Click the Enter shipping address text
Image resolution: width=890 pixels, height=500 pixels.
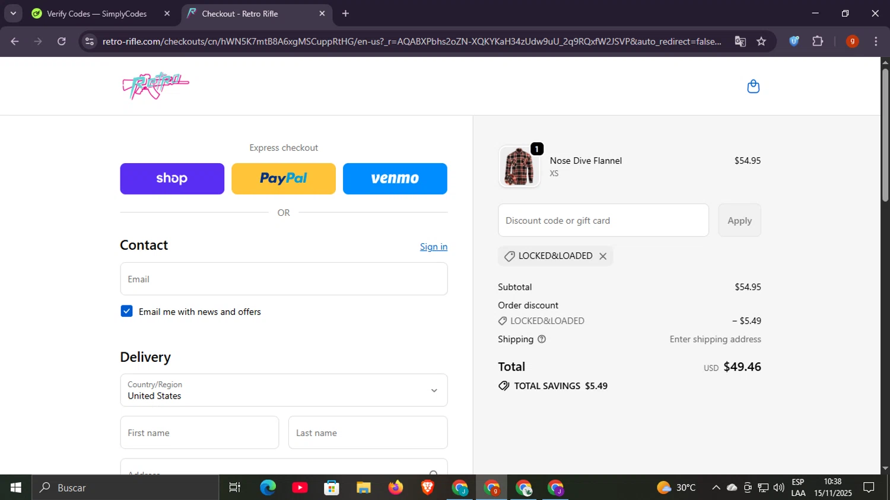pos(716,339)
